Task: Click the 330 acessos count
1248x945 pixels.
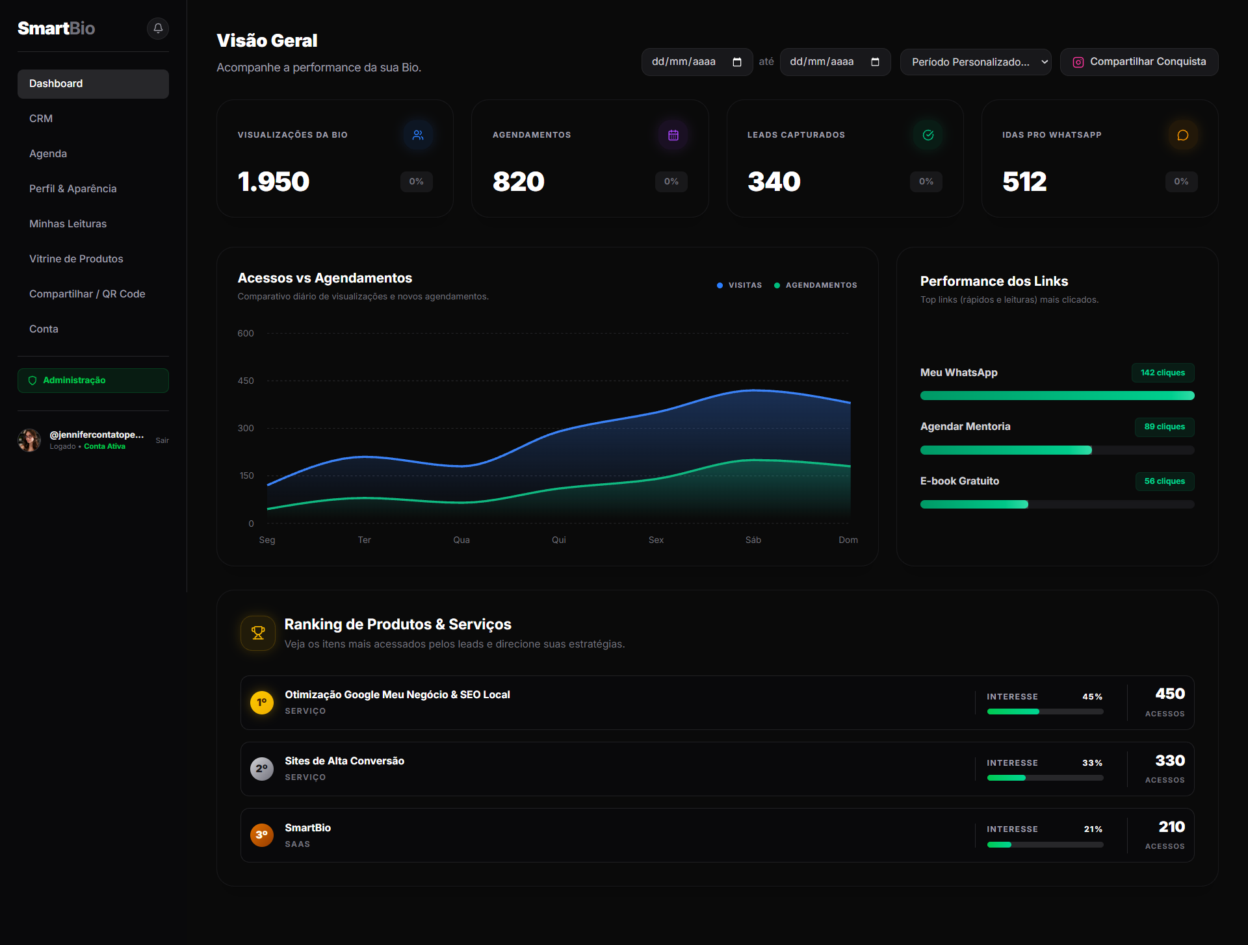Action: click(1170, 761)
